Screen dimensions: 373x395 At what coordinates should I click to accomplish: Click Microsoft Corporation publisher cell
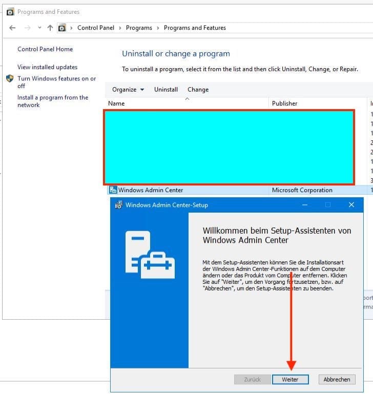pyautogui.click(x=302, y=190)
